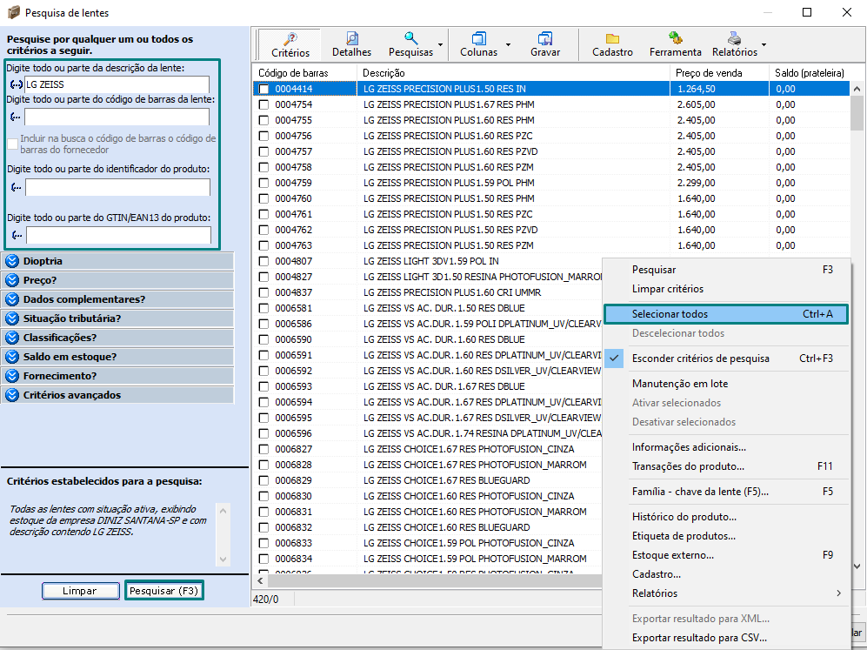Viewport: 867px width, 650px height.
Task: Open the Cadastro folder toolbar icon
Action: (612, 38)
